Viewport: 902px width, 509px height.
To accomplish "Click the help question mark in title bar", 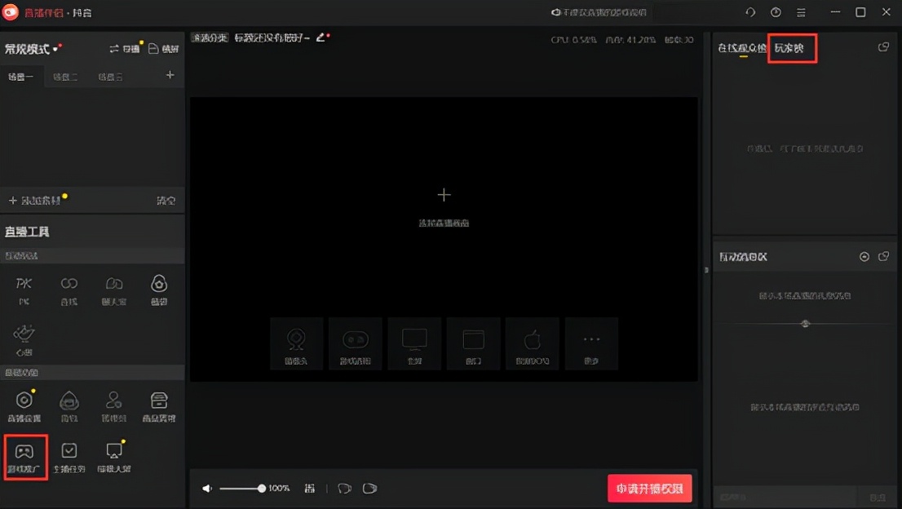I will click(775, 12).
